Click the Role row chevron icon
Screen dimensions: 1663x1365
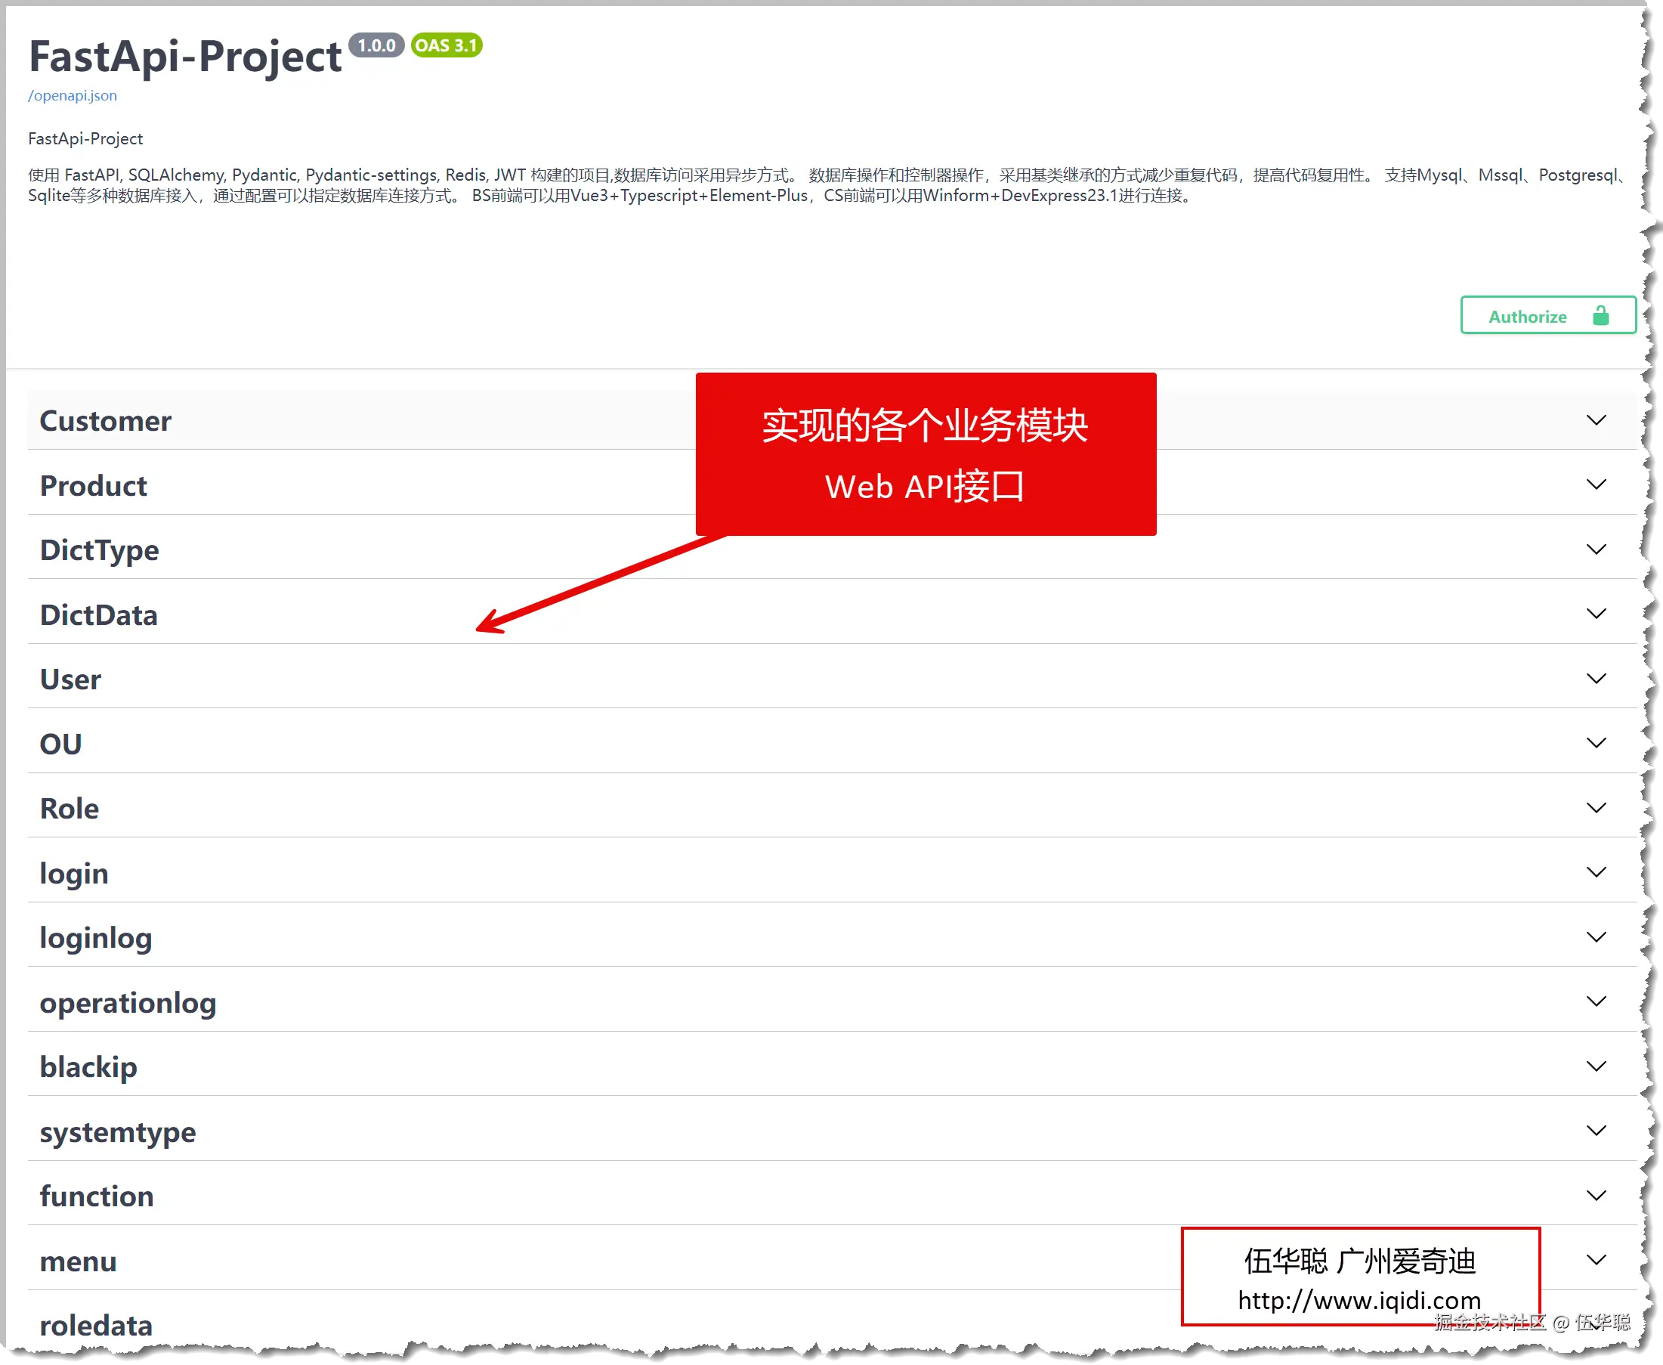point(1596,808)
